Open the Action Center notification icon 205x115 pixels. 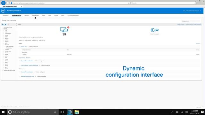202,112
